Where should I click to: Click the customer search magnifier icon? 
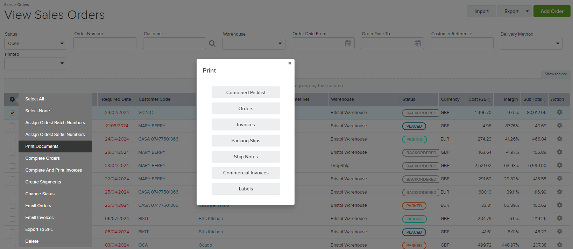212,44
